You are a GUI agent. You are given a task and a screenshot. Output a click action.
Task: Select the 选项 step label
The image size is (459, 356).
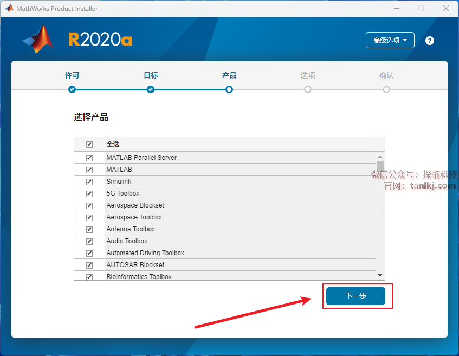tap(308, 75)
